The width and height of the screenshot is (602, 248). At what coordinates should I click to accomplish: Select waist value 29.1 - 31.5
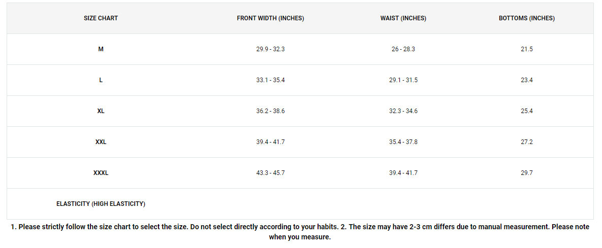[403, 80]
